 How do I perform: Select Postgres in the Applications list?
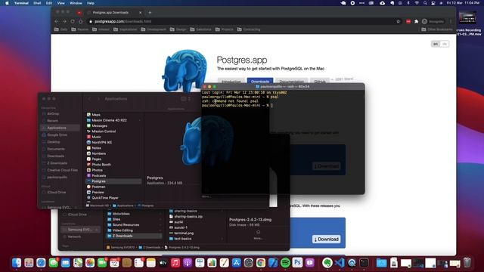point(113,181)
